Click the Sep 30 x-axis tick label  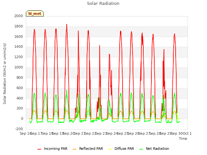(177, 133)
